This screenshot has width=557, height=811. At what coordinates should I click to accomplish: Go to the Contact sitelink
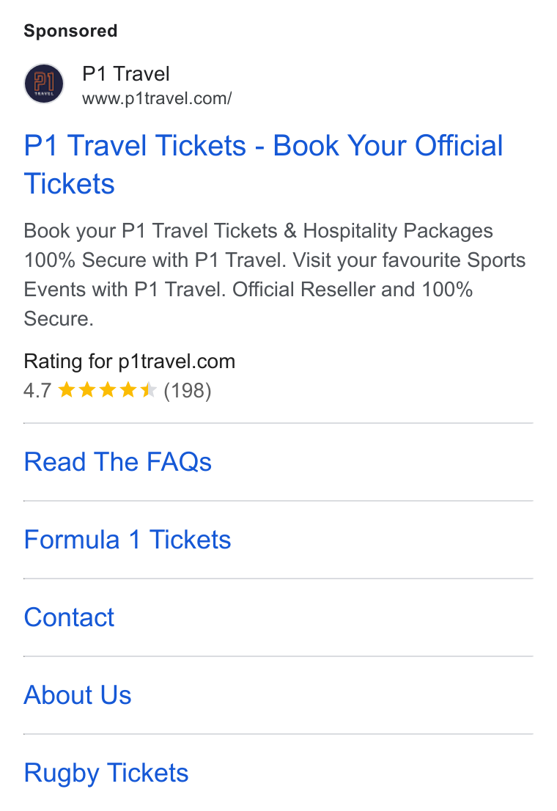[x=69, y=617]
